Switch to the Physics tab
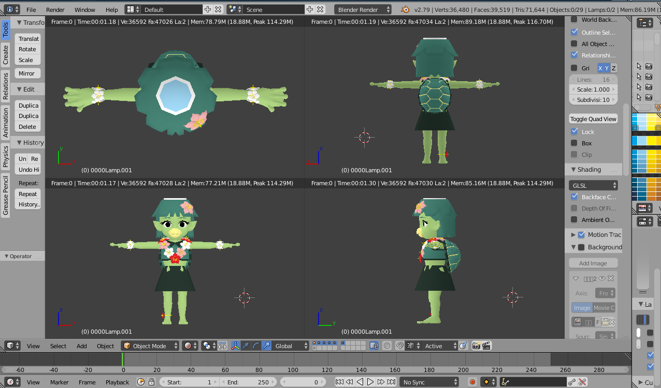 (5, 156)
